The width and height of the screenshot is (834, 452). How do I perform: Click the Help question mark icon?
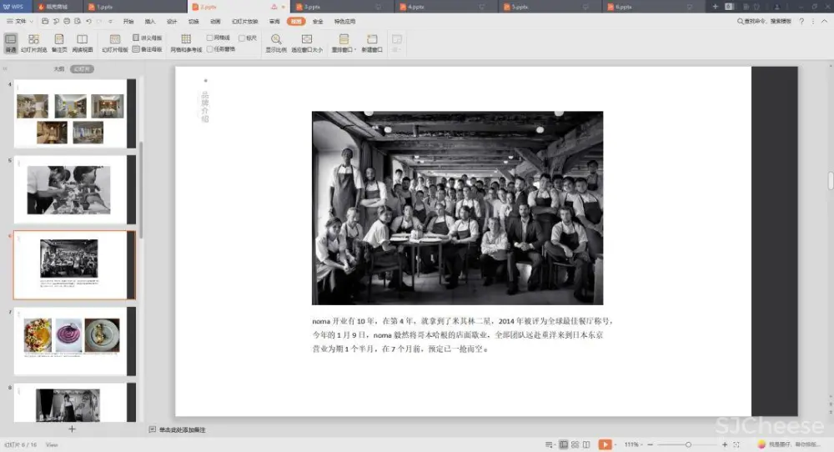pyautogui.click(x=801, y=22)
